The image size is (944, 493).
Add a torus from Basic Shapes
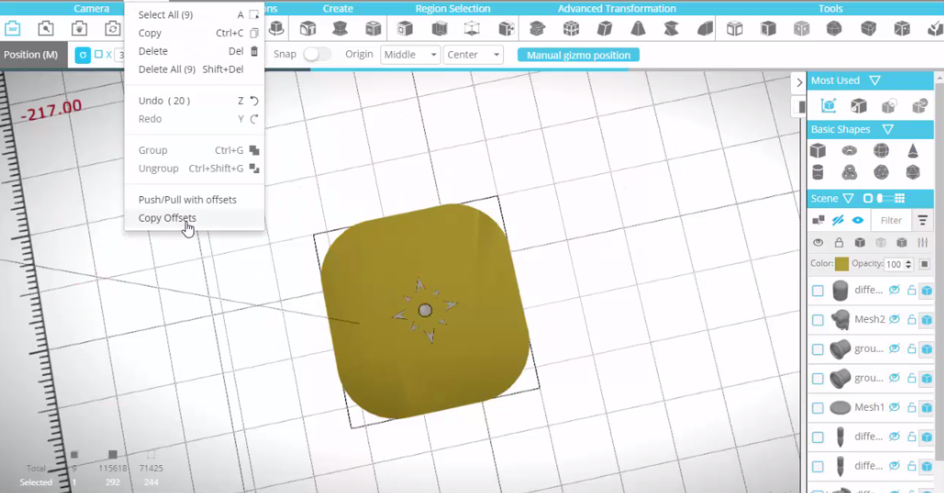pos(849,150)
